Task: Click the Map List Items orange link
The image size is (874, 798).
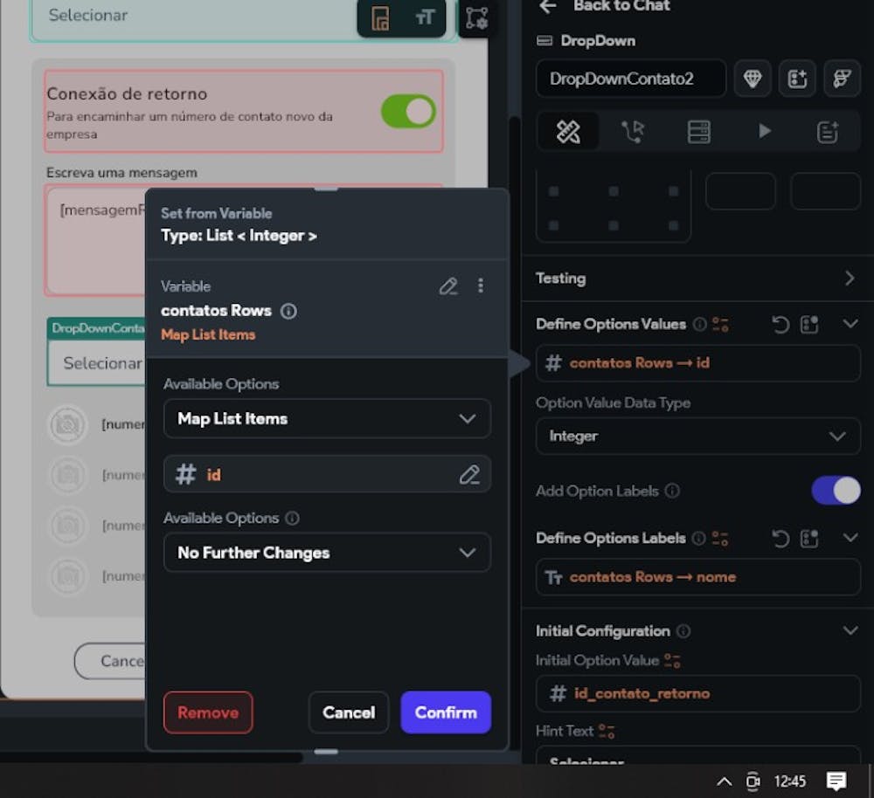Action: 208,334
